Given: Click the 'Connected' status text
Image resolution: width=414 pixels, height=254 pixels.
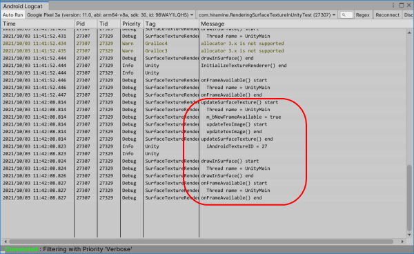Looking at the screenshot, I should pyautogui.click(x=21, y=249).
